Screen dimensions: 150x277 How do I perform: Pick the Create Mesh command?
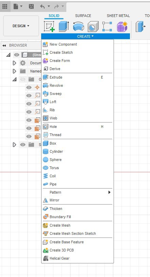[78, 225]
